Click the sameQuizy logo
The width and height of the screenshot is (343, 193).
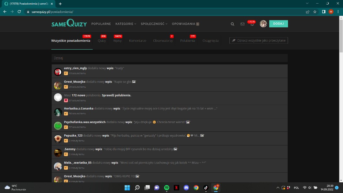[69, 24]
